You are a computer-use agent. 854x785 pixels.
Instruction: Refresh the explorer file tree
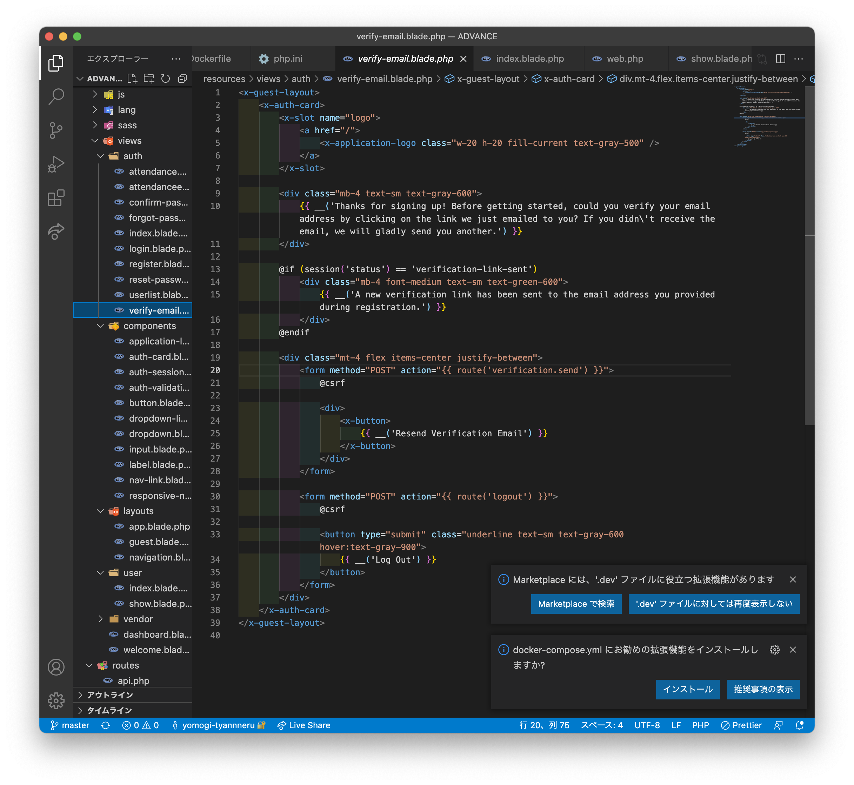click(166, 79)
